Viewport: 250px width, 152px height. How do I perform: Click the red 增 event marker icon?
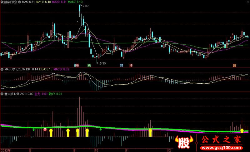(x=131, y=65)
